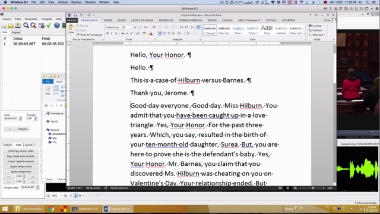Click the green spell check icon
The height and width of the screenshot is (214, 380).
[x=49, y=25]
